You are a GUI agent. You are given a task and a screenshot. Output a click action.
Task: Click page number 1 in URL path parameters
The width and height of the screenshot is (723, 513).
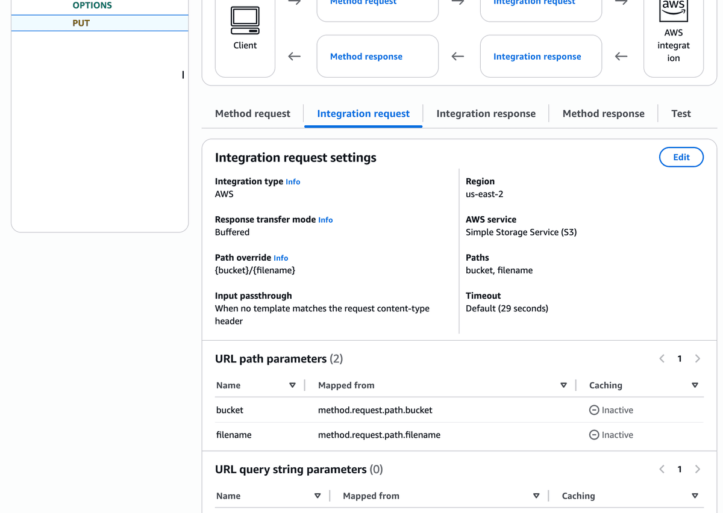[680, 359]
